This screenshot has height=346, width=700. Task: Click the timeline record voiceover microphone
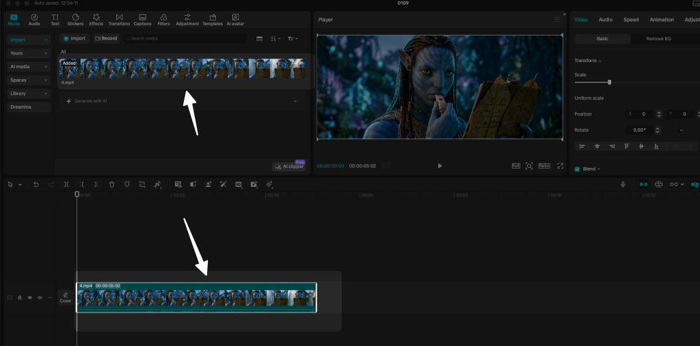coord(623,184)
